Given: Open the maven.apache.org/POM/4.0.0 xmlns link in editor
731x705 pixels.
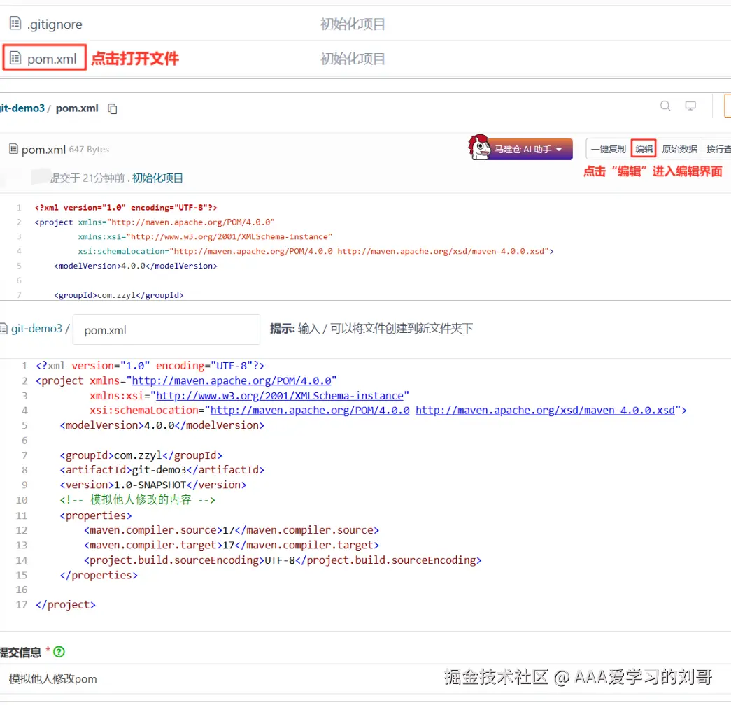Looking at the screenshot, I should [232, 381].
